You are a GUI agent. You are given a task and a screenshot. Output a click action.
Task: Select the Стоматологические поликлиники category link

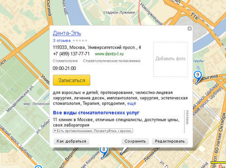tap(112, 61)
